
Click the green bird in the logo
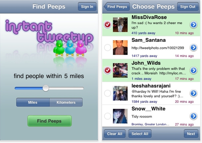59,48
